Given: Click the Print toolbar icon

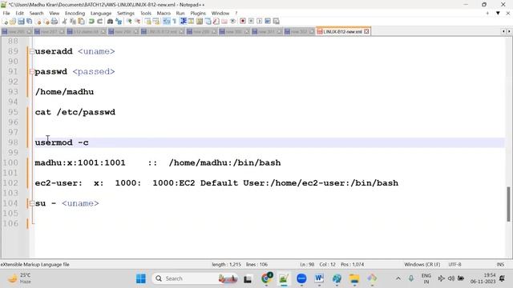Looking at the screenshot, I should point(55,22).
